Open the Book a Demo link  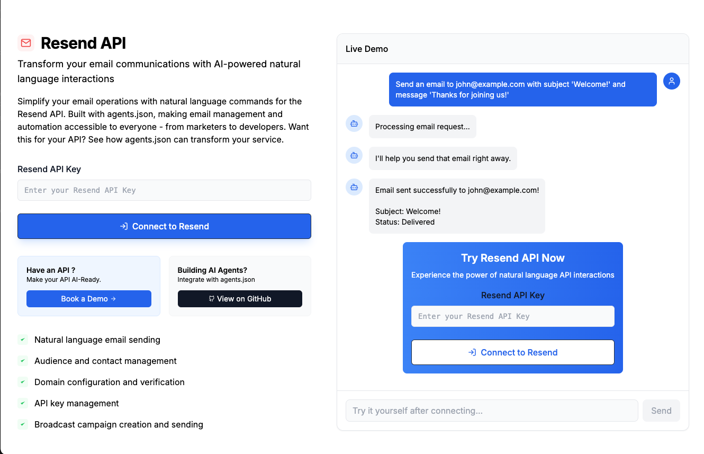click(89, 299)
